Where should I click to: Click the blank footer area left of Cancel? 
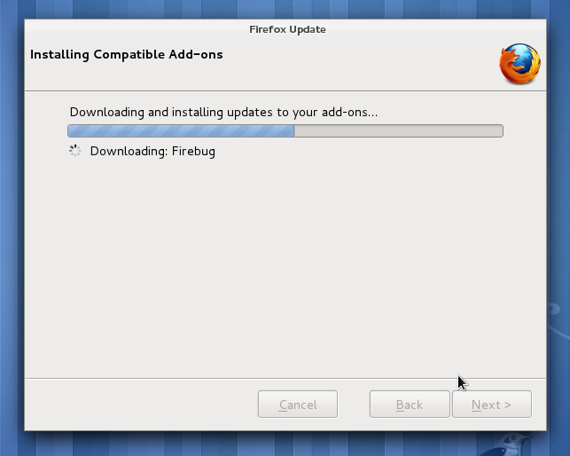[x=140, y=405]
